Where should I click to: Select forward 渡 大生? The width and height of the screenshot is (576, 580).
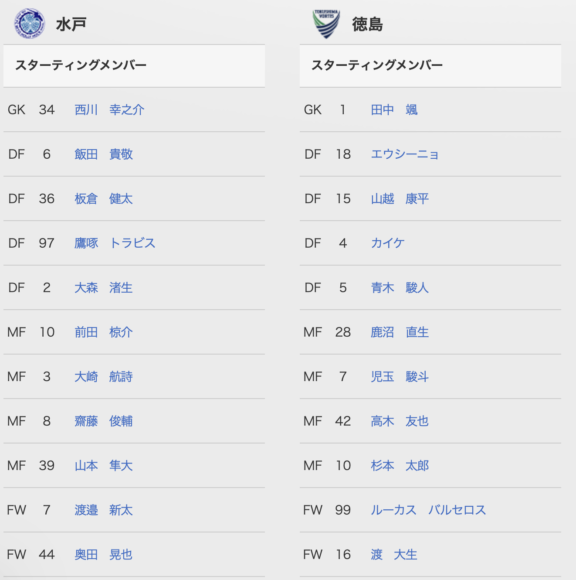(x=394, y=555)
